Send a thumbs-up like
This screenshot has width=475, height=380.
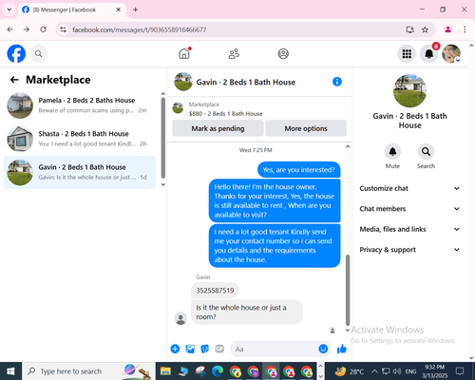pos(342,349)
